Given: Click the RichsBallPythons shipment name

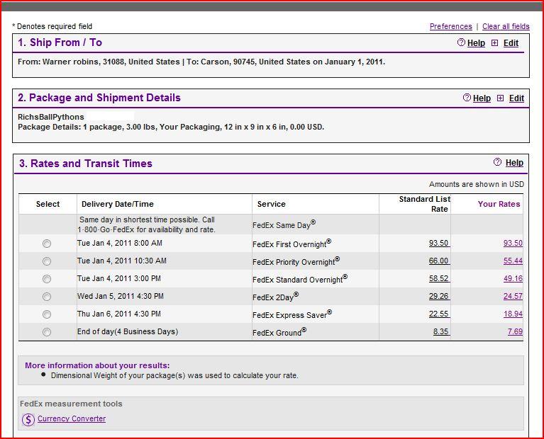Looking at the screenshot, I should pyautogui.click(x=51, y=117).
